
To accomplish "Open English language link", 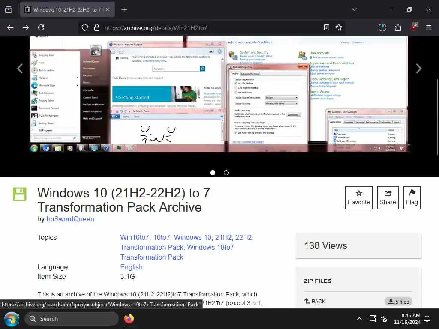I will tap(131, 267).
